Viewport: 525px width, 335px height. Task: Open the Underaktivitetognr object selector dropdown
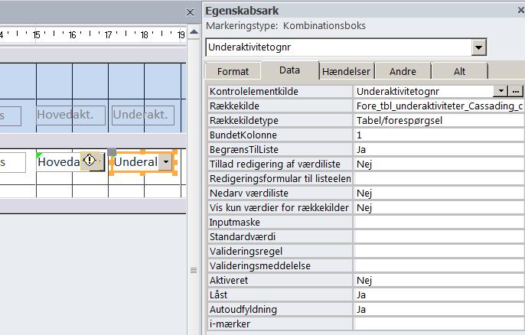(x=479, y=47)
